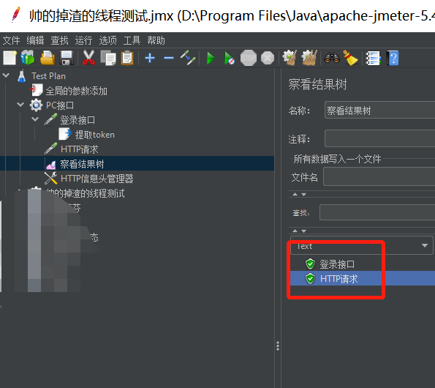Click the Paste clipboard icon
Screen dimensions: 435x388
127,58
